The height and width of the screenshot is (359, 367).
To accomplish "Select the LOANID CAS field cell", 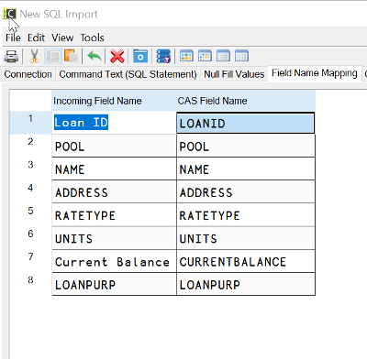I will click(x=246, y=123).
